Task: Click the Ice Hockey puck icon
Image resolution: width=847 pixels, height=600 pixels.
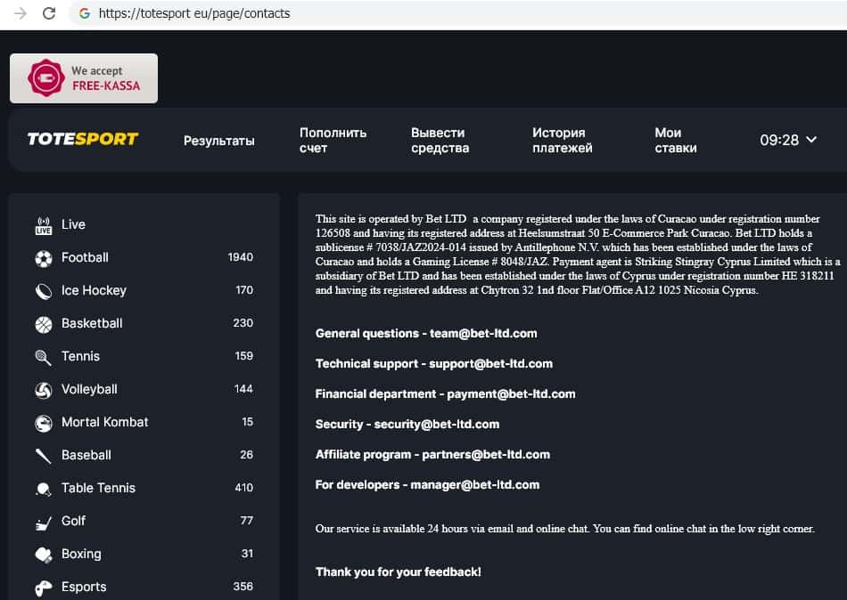Action: 43,291
